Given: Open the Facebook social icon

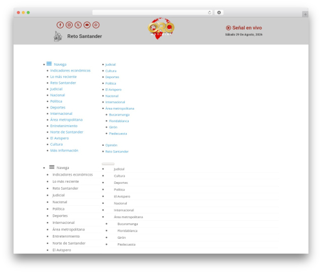Looking at the screenshot, I should point(60,25).
